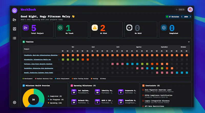Click the 'GDPR & ISO' milestone title
Viewport: 205px width, 113px height.
[x=107, y=101]
